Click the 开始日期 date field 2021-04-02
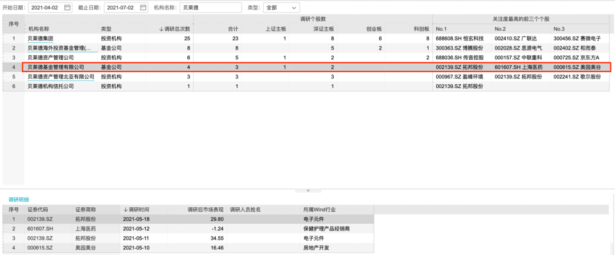615x255 pixels. click(x=45, y=8)
